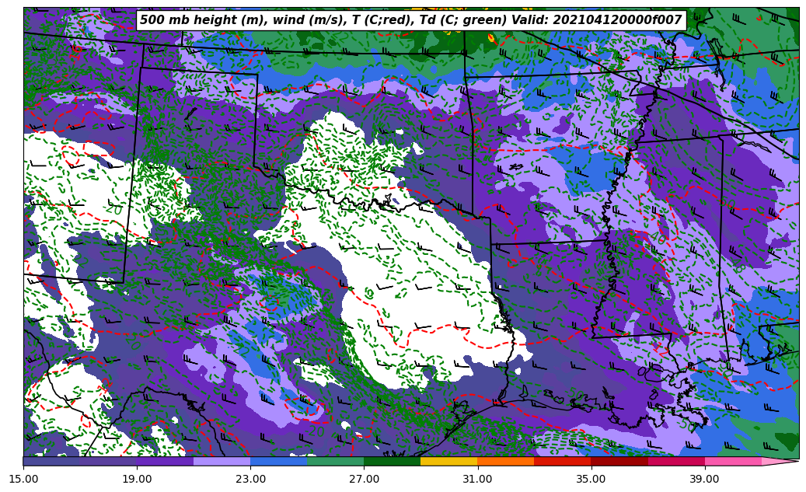Click the orange segment of the colorbar

tap(505, 461)
